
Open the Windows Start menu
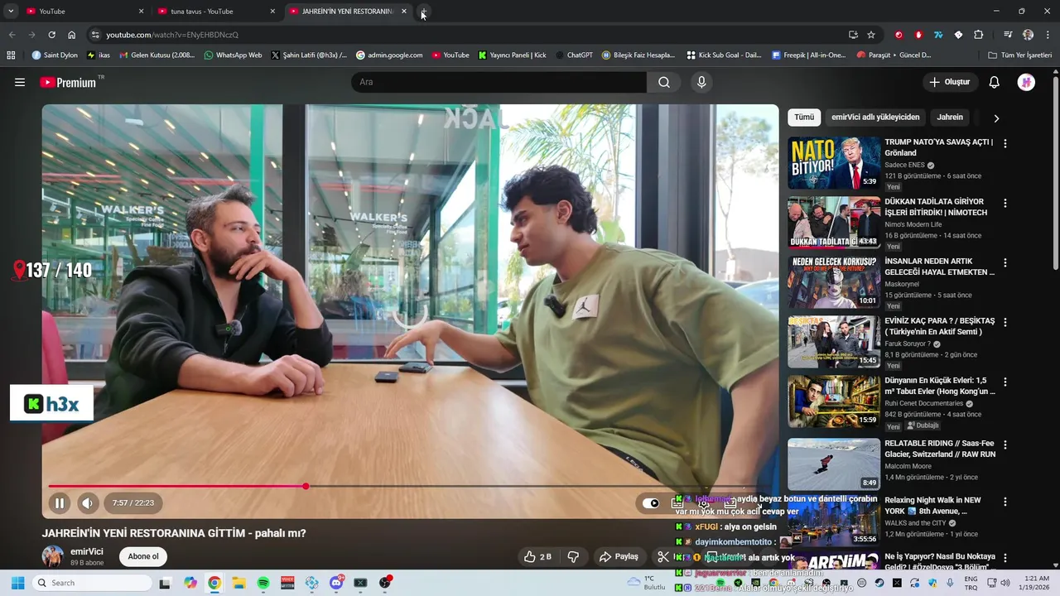click(17, 583)
